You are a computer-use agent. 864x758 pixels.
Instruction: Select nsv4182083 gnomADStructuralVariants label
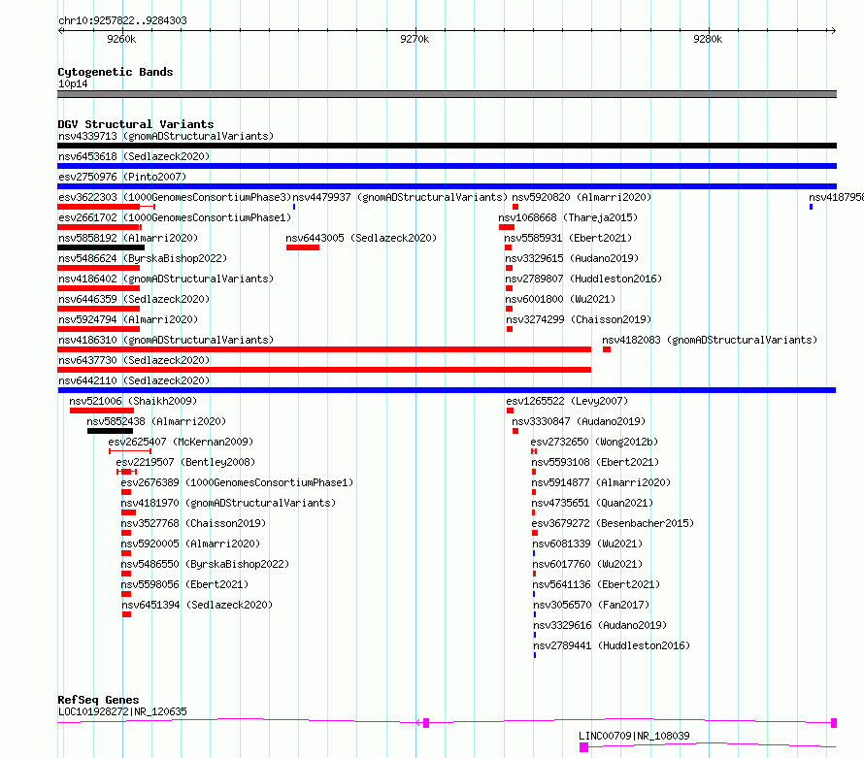click(710, 340)
